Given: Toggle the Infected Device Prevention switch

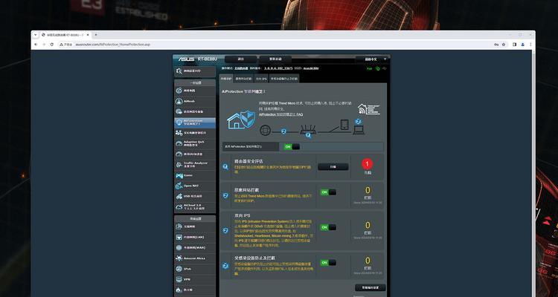Looking at the screenshot, I should [328, 263].
